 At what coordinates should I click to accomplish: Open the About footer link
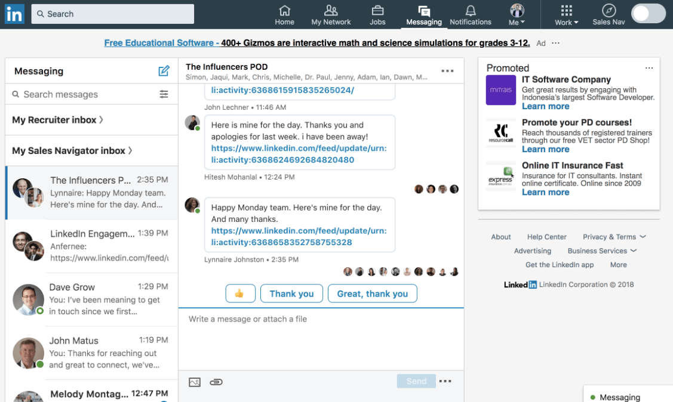pos(501,237)
